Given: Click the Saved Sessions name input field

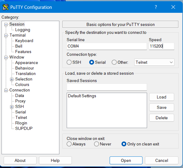Looking at the screenshot, I should [x=107, y=87].
